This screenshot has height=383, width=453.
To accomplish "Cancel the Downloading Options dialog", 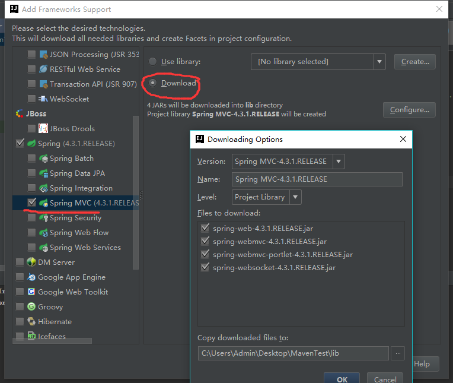I will (x=385, y=379).
